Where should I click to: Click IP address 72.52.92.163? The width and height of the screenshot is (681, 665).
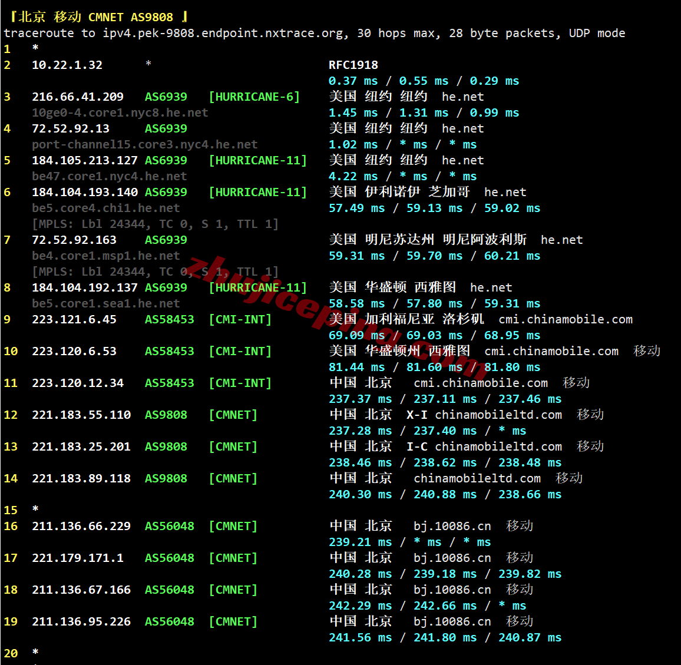tap(74, 240)
